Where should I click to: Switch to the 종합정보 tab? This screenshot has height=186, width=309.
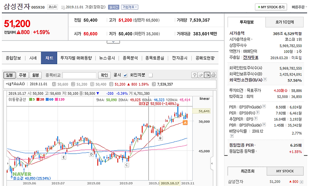(x=14, y=58)
